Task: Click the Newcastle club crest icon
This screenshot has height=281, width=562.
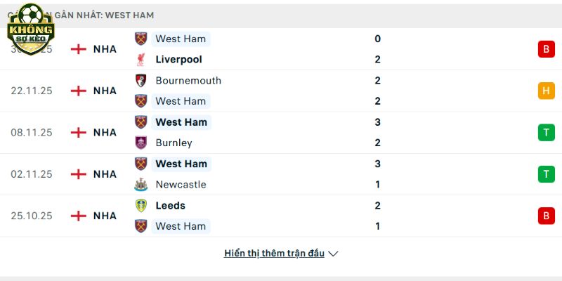Action: tap(141, 185)
